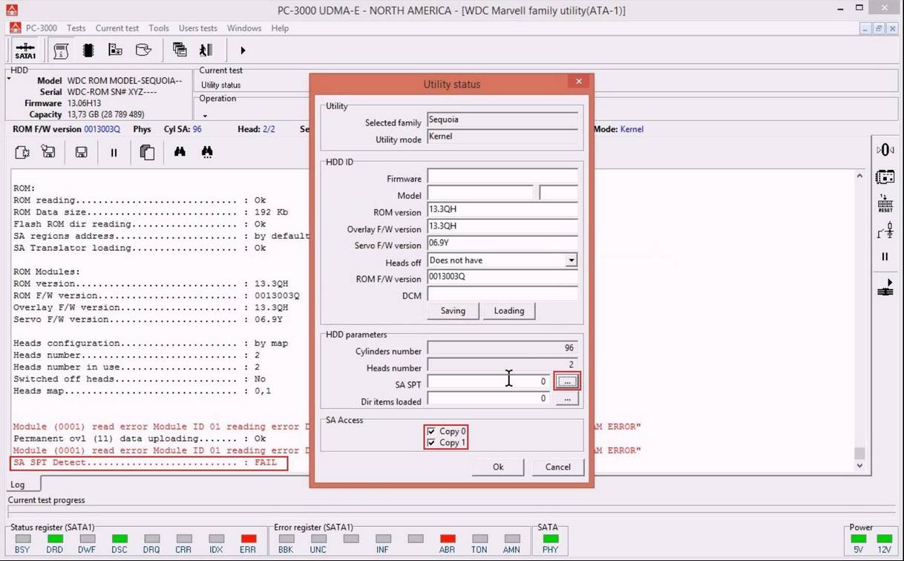
Task: Click the copy log pages icon
Action: (147, 152)
